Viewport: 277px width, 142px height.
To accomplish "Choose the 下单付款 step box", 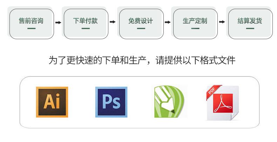I will tap(86, 24).
